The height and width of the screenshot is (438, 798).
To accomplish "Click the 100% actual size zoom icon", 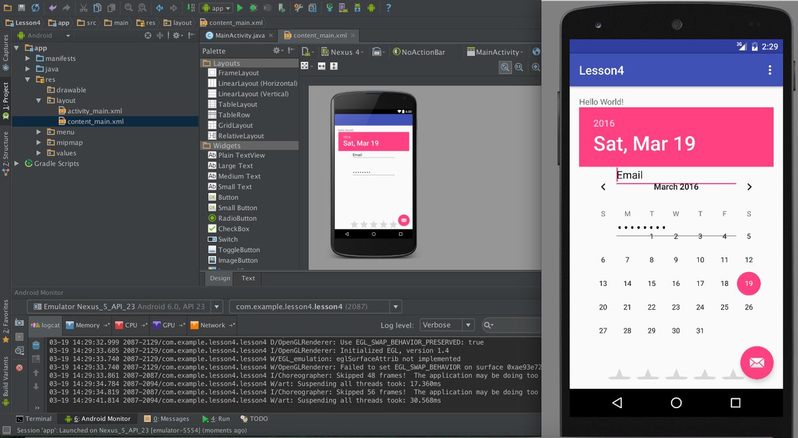I will tap(519, 66).
